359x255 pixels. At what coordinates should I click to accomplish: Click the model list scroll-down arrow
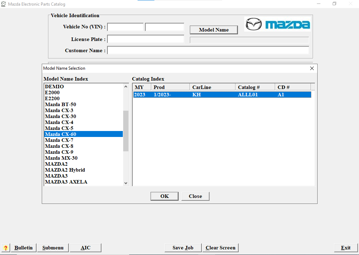click(x=126, y=183)
